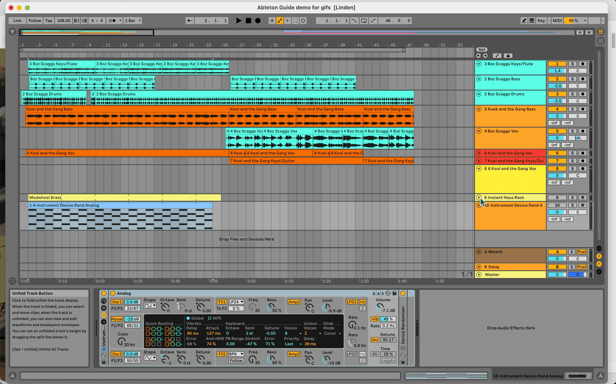Select the Modwheel Brass clip
The image size is (616, 384).
click(125, 197)
